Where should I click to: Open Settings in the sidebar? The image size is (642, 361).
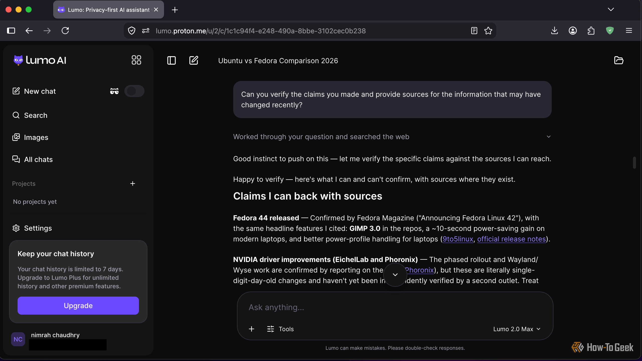pyautogui.click(x=32, y=228)
